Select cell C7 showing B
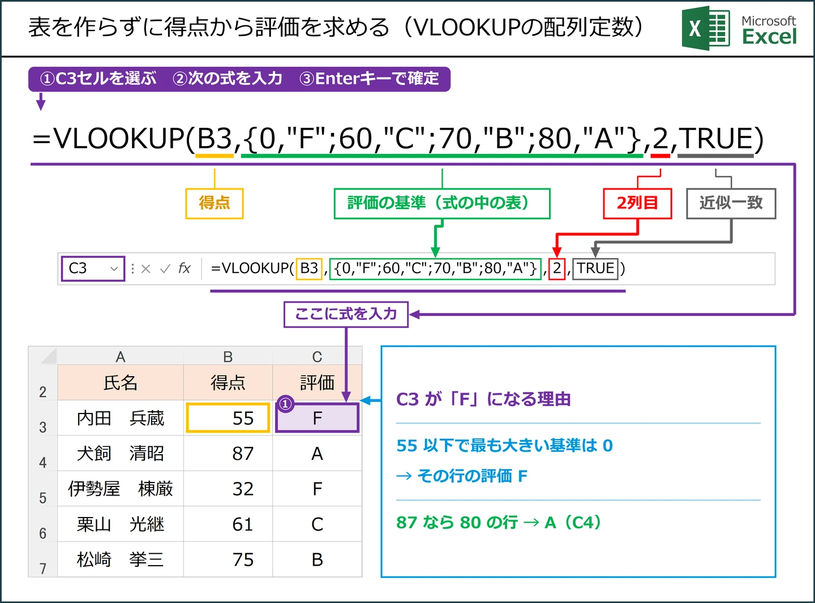The width and height of the screenshot is (815, 603). [317, 559]
